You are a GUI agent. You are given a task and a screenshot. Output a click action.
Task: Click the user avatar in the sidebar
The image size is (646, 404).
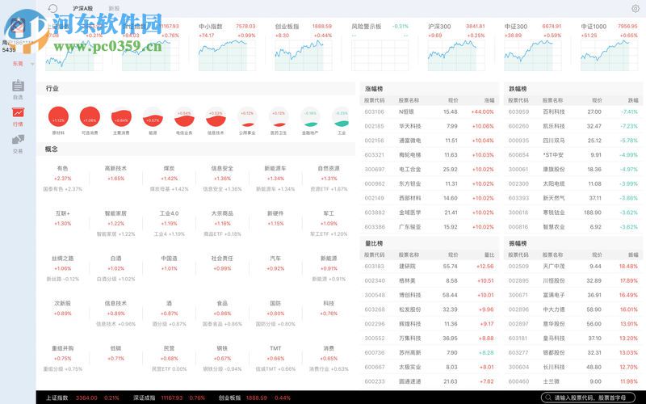[x=18, y=27]
